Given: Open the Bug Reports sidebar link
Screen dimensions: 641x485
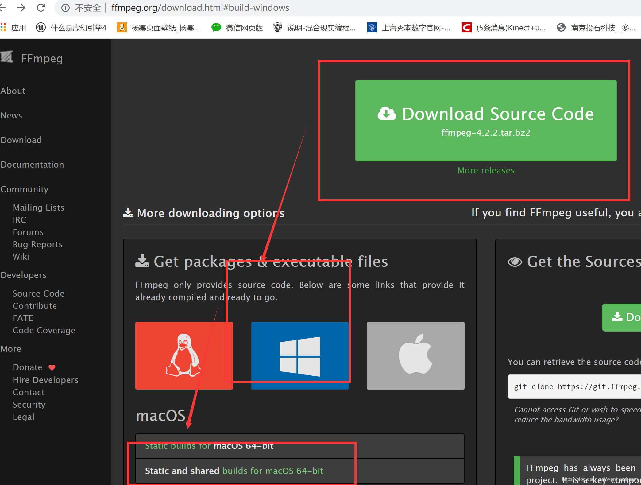Looking at the screenshot, I should (37, 244).
